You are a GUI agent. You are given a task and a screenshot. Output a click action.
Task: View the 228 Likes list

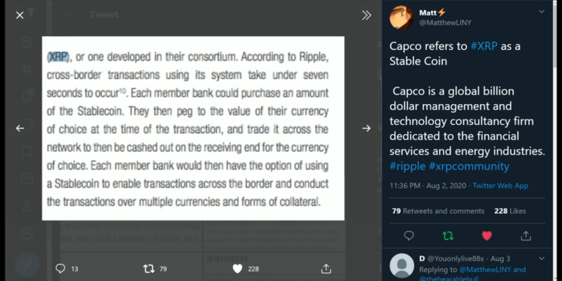pos(508,211)
